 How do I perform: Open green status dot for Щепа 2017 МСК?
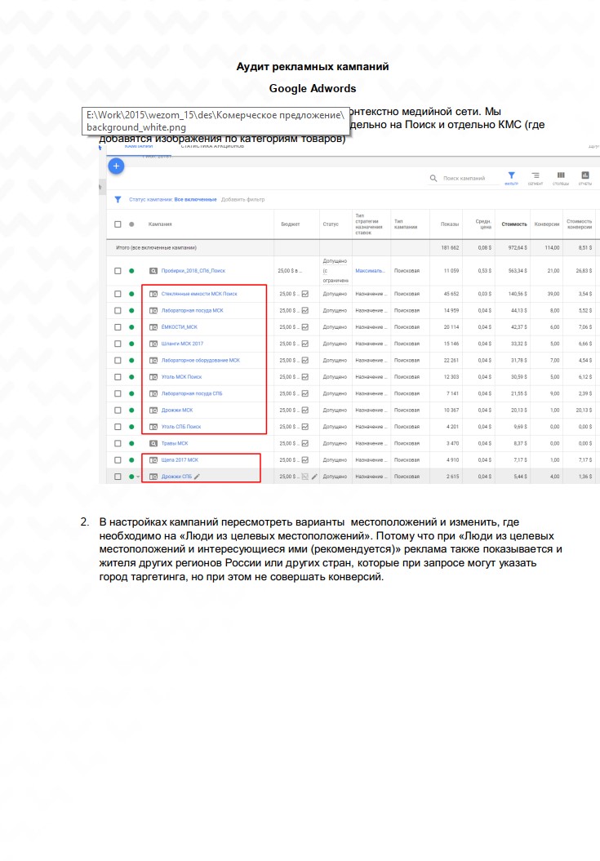(x=131, y=459)
